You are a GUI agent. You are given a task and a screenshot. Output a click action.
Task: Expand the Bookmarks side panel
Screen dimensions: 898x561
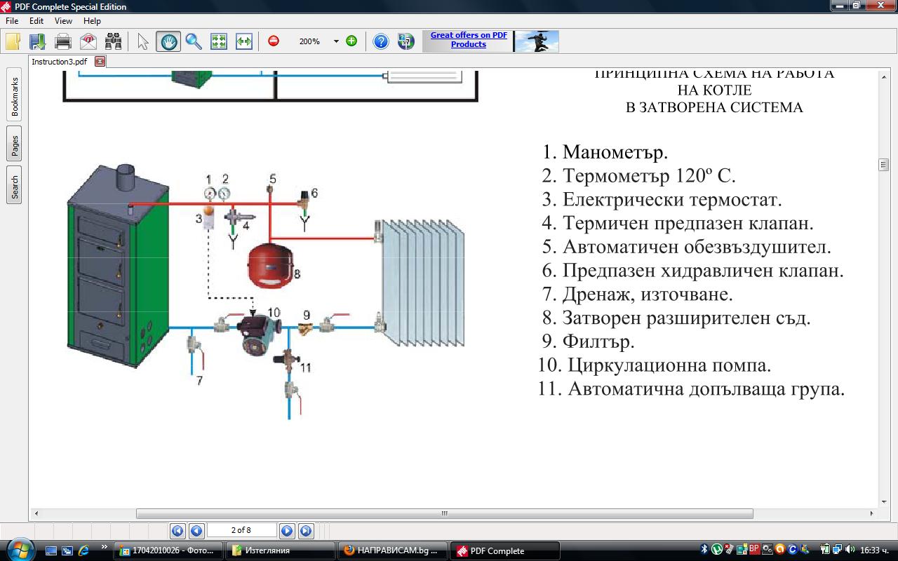pos(15,96)
